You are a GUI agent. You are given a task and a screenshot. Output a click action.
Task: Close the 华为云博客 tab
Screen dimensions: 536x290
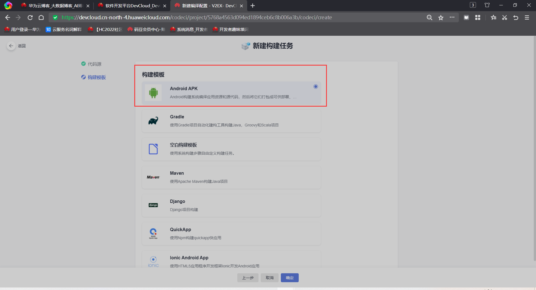coord(88,6)
